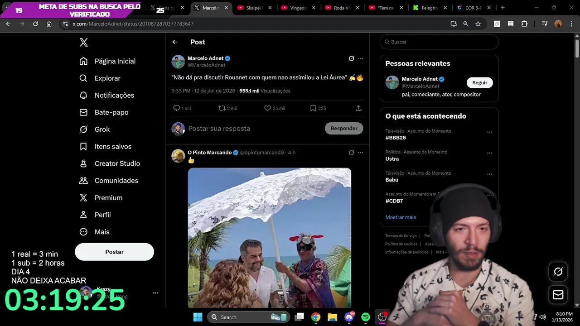Open the Explorar page
Viewport: 580px width, 326px height.
coord(100,78)
